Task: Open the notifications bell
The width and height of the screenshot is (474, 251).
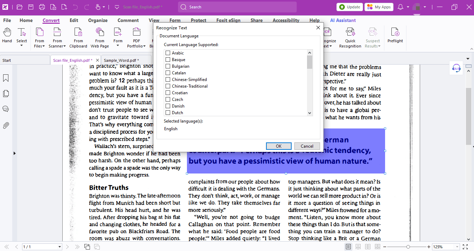Action: click(400, 7)
